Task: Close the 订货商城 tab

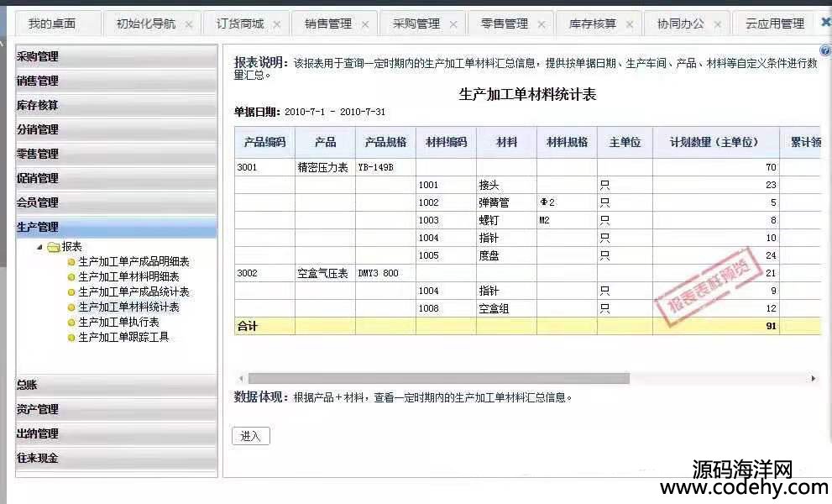Action: pos(277,25)
